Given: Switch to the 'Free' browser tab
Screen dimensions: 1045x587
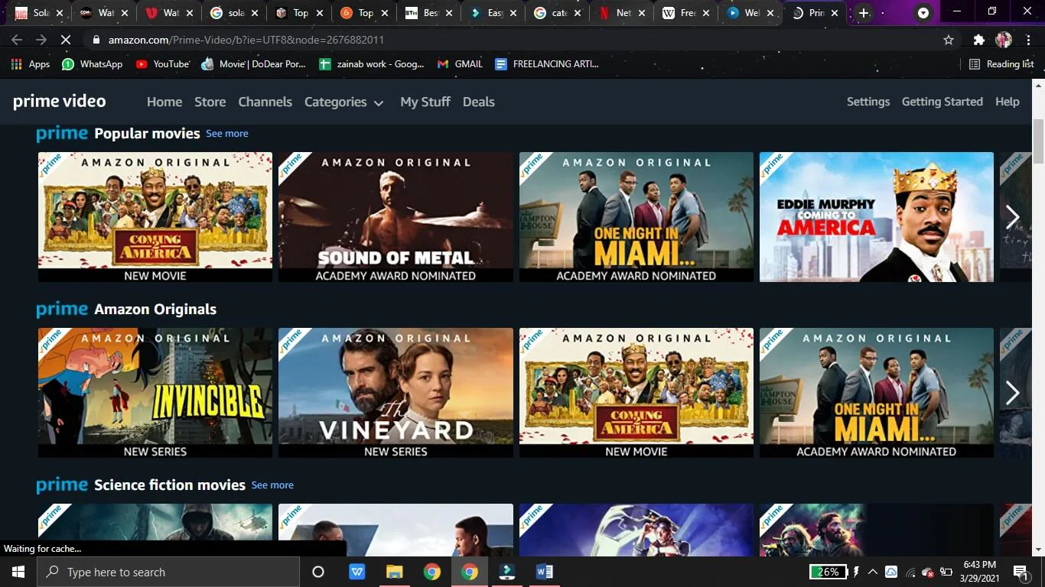Looking at the screenshot, I should point(688,13).
